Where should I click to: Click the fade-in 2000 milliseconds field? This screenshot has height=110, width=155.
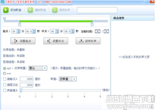point(27,79)
